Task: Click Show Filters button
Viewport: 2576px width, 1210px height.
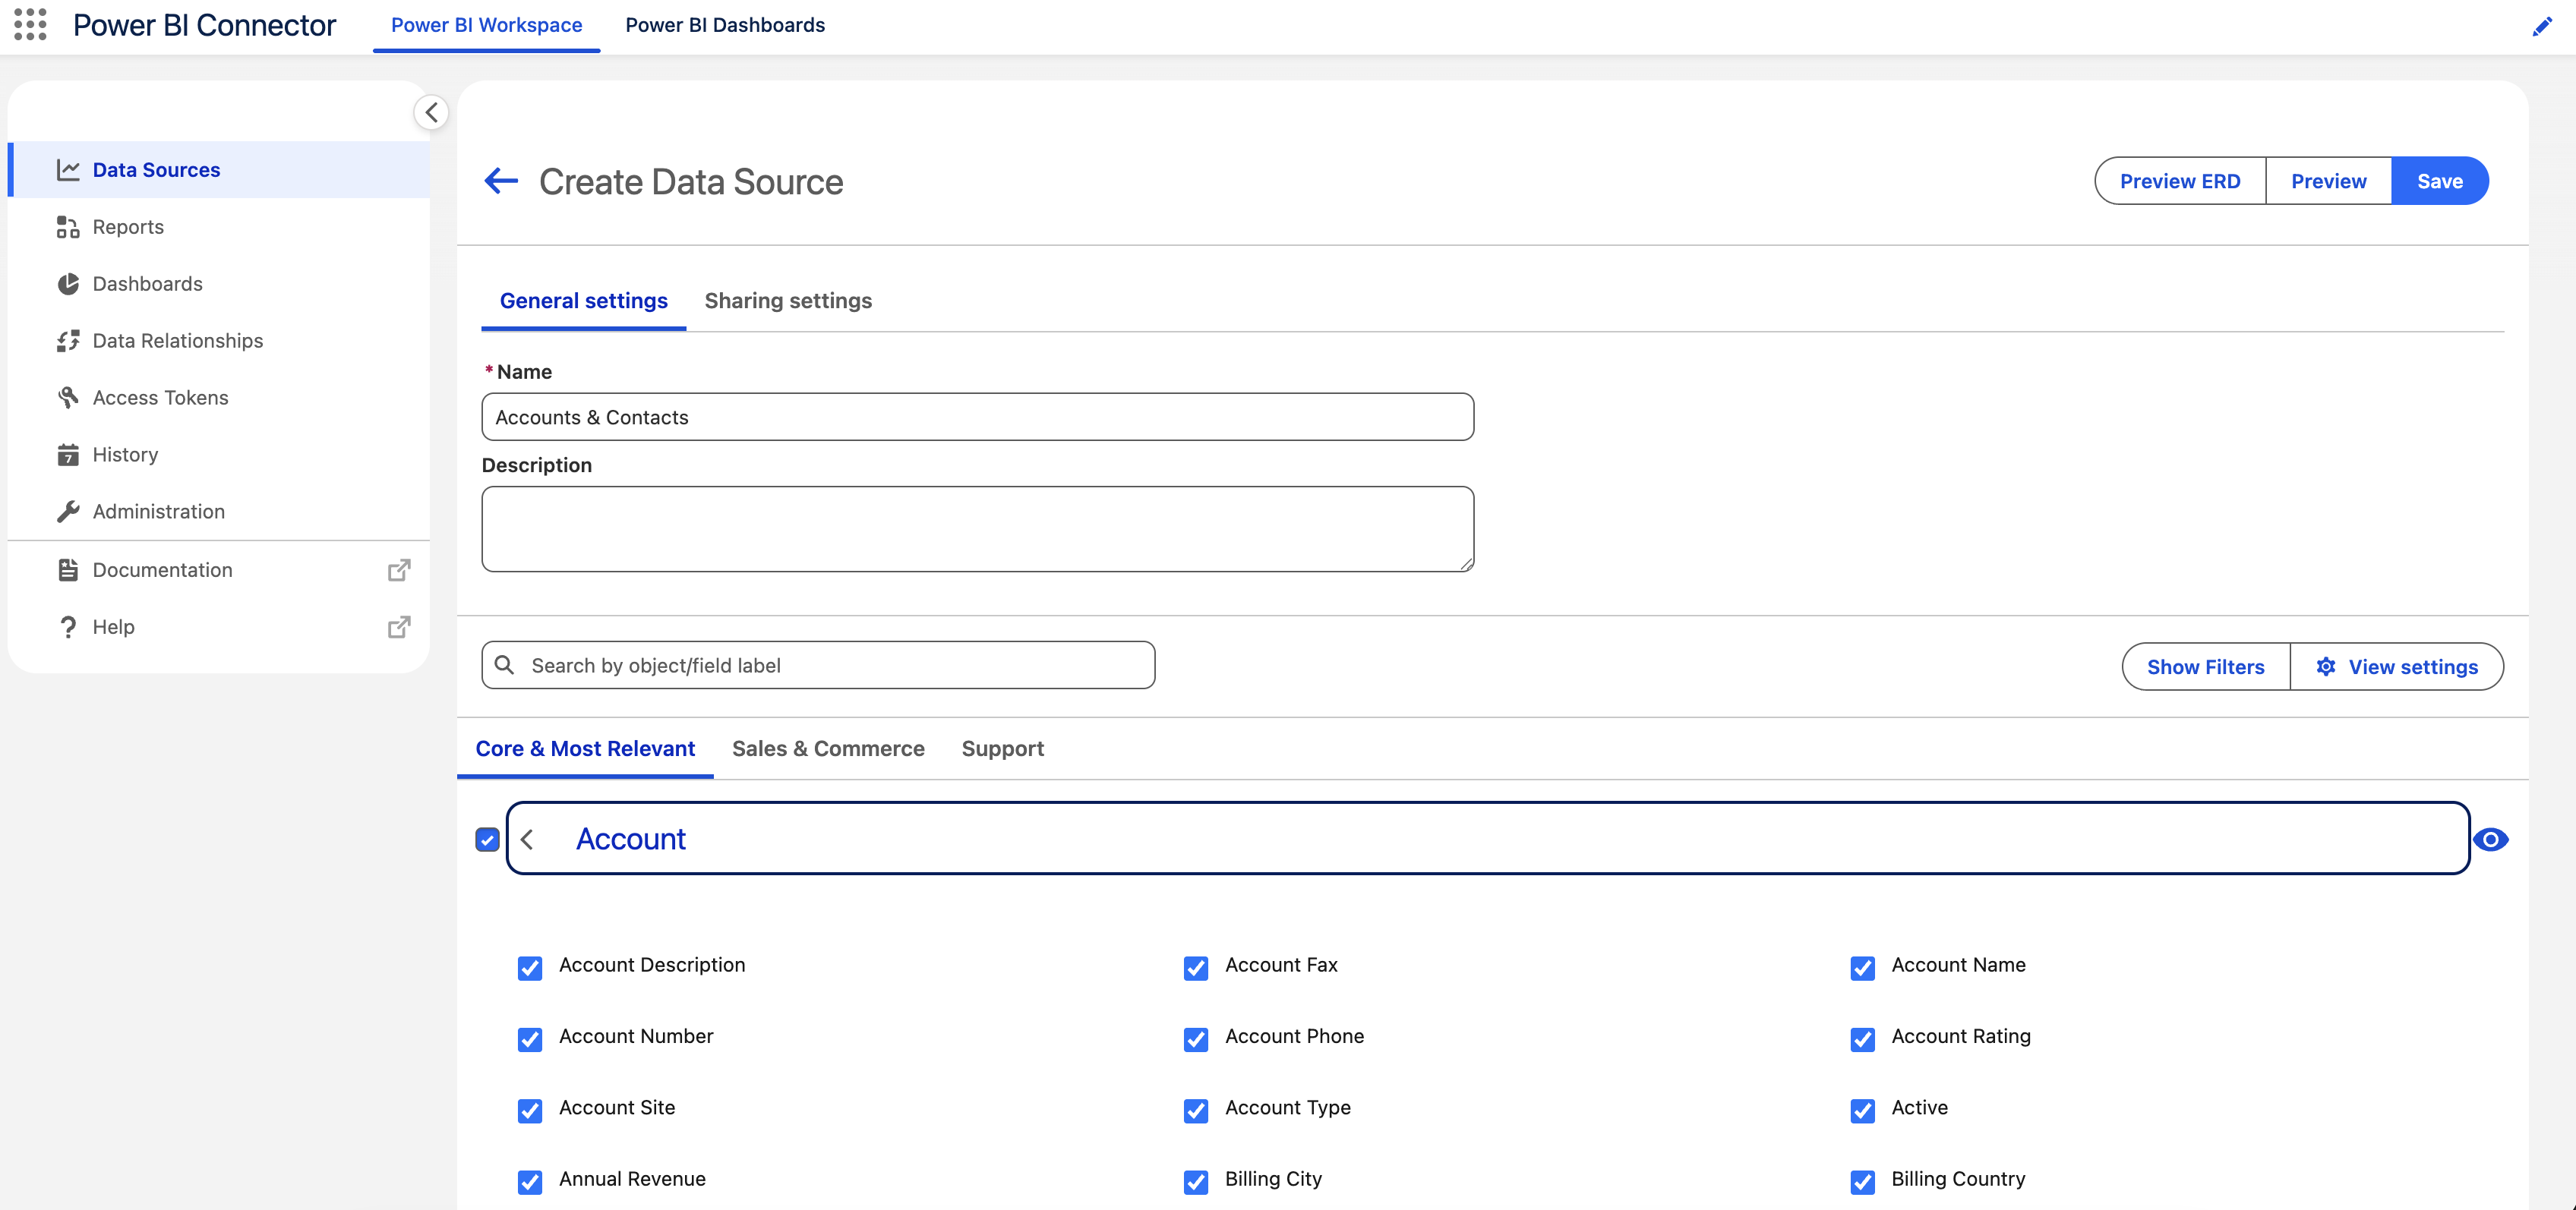Action: [2205, 666]
